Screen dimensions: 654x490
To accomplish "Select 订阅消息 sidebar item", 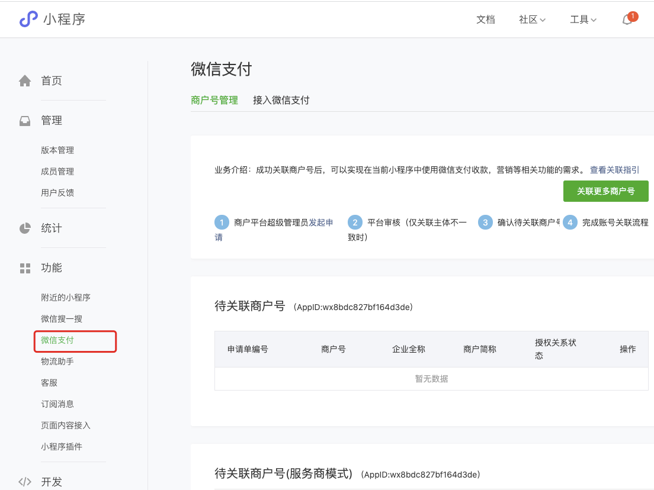I will [x=57, y=404].
